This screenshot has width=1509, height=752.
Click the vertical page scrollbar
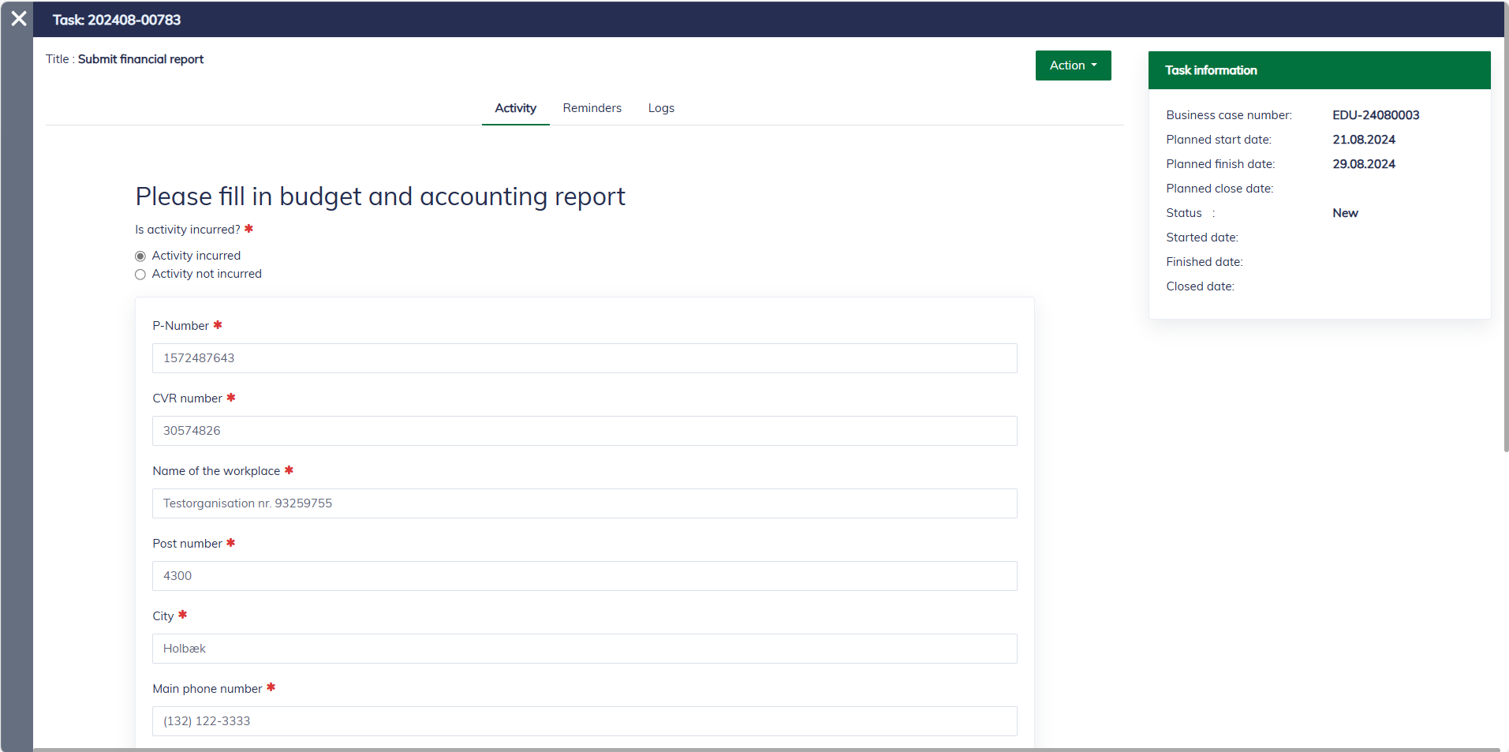[1506, 237]
